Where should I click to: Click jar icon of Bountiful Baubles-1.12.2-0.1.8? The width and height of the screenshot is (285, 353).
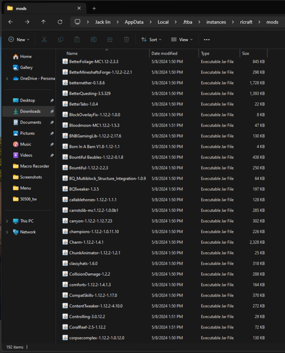(x=65, y=157)
